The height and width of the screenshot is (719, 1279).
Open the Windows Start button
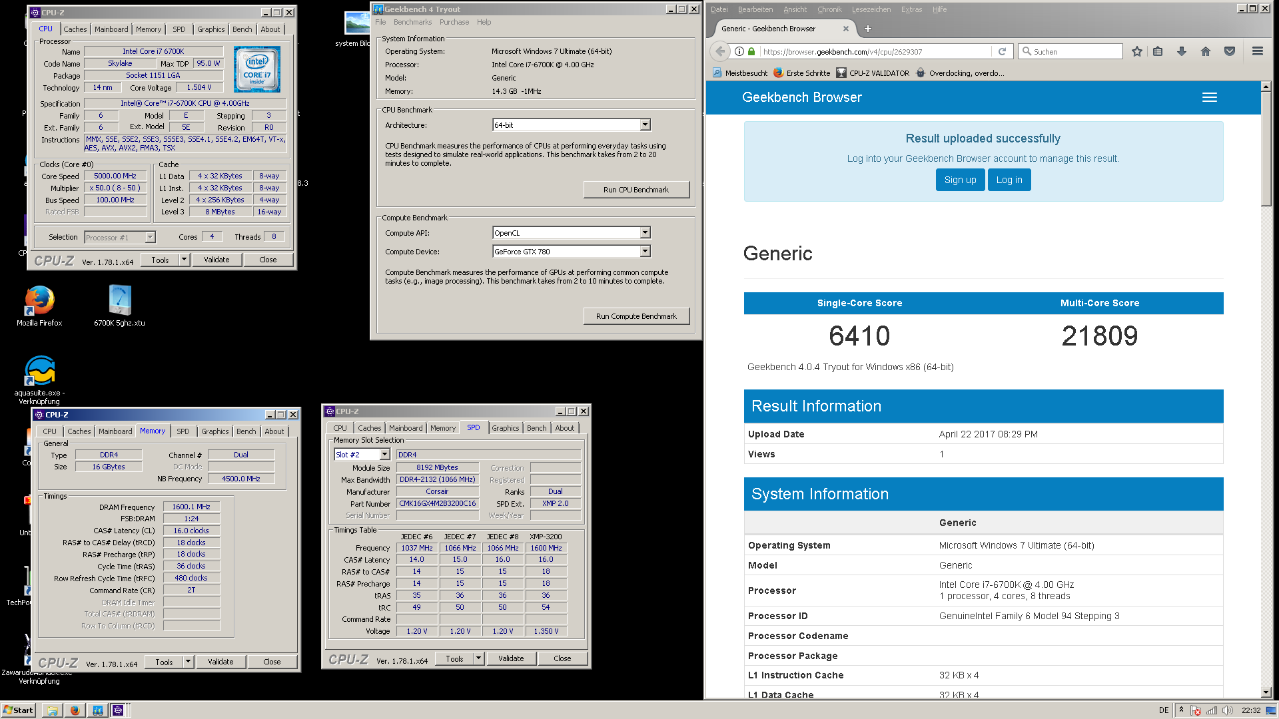(18, 710)
